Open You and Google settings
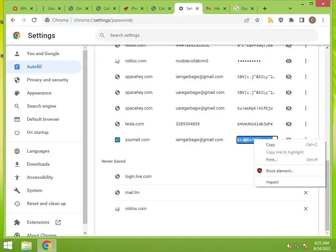 coord(43,53)
